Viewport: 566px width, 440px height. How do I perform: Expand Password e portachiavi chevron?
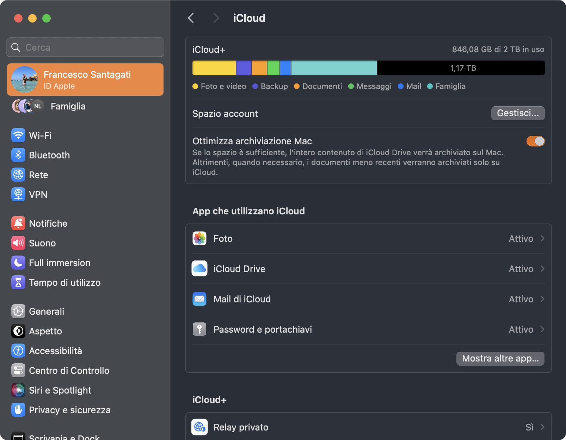(542, 329)
